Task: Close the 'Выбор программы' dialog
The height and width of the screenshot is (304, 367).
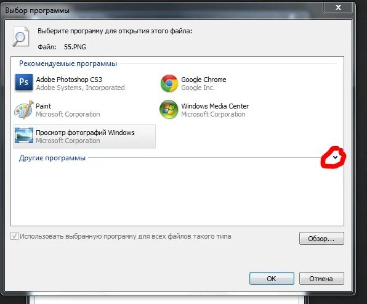Action: point(338,8)
